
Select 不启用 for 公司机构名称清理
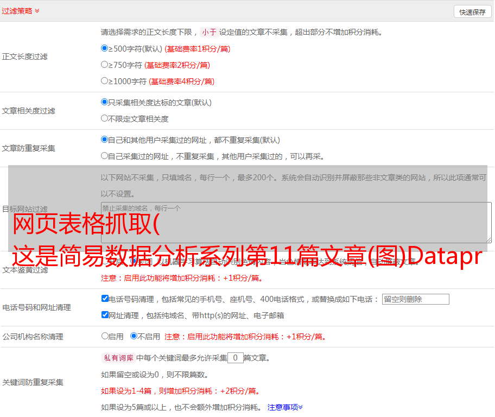(x=134, y=336)
